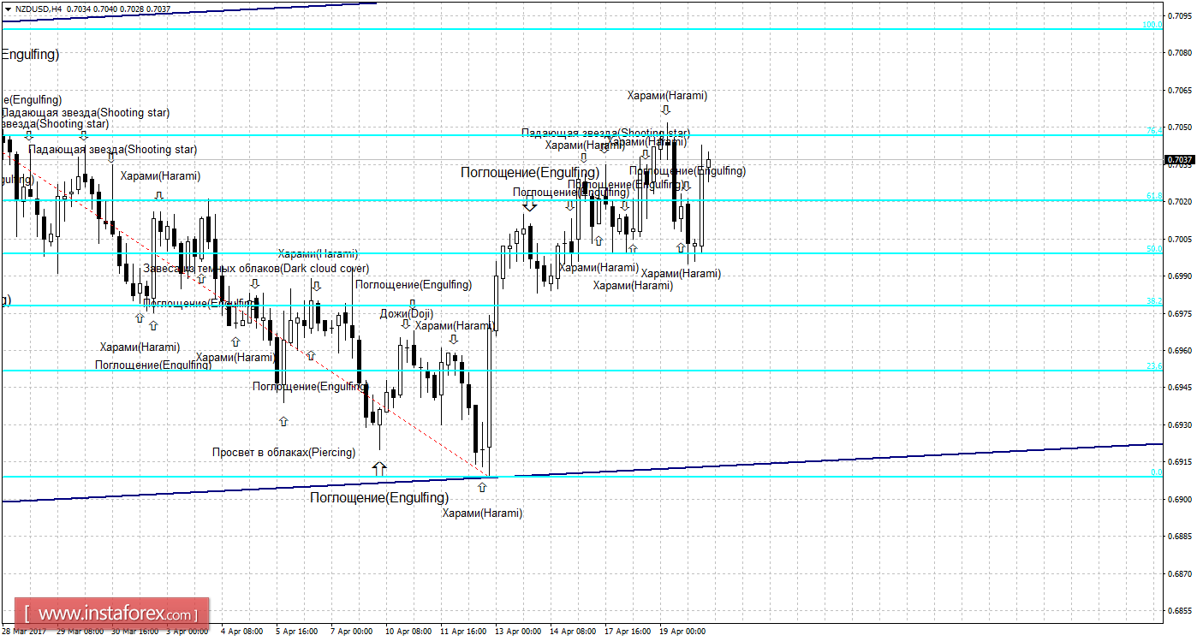Click the down arrow under Dark cloud cover label

[254, 283]
